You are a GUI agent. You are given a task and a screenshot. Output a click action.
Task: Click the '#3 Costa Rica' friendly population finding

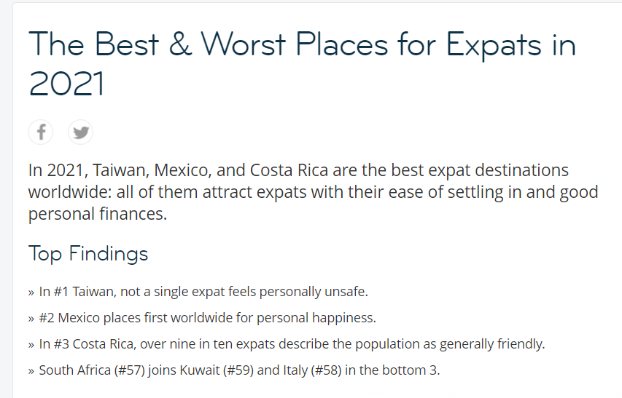click(x=287, y=344)
